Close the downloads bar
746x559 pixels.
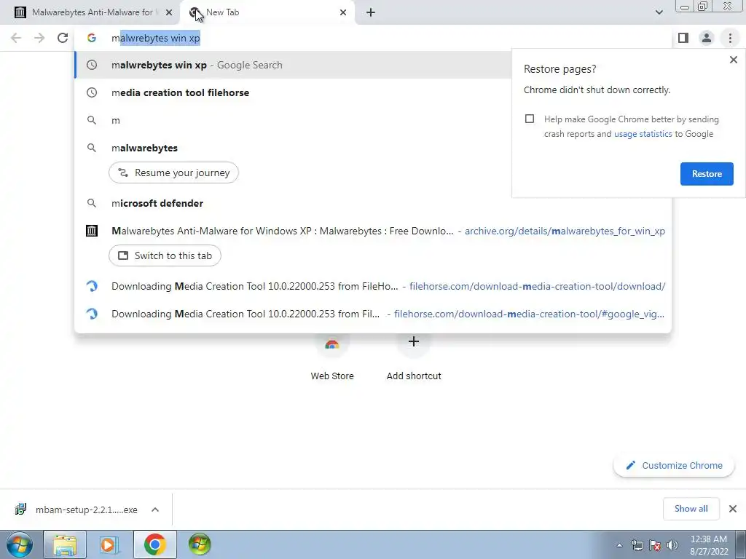(733, 509)
